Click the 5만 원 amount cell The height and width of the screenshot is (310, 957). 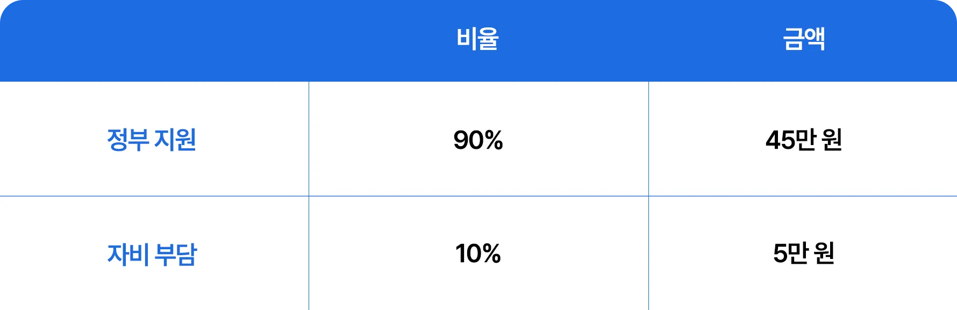804,253
